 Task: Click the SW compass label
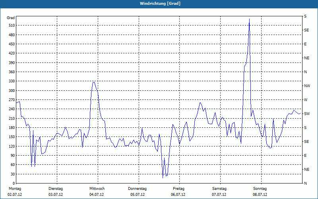click(x=307, y=114)
